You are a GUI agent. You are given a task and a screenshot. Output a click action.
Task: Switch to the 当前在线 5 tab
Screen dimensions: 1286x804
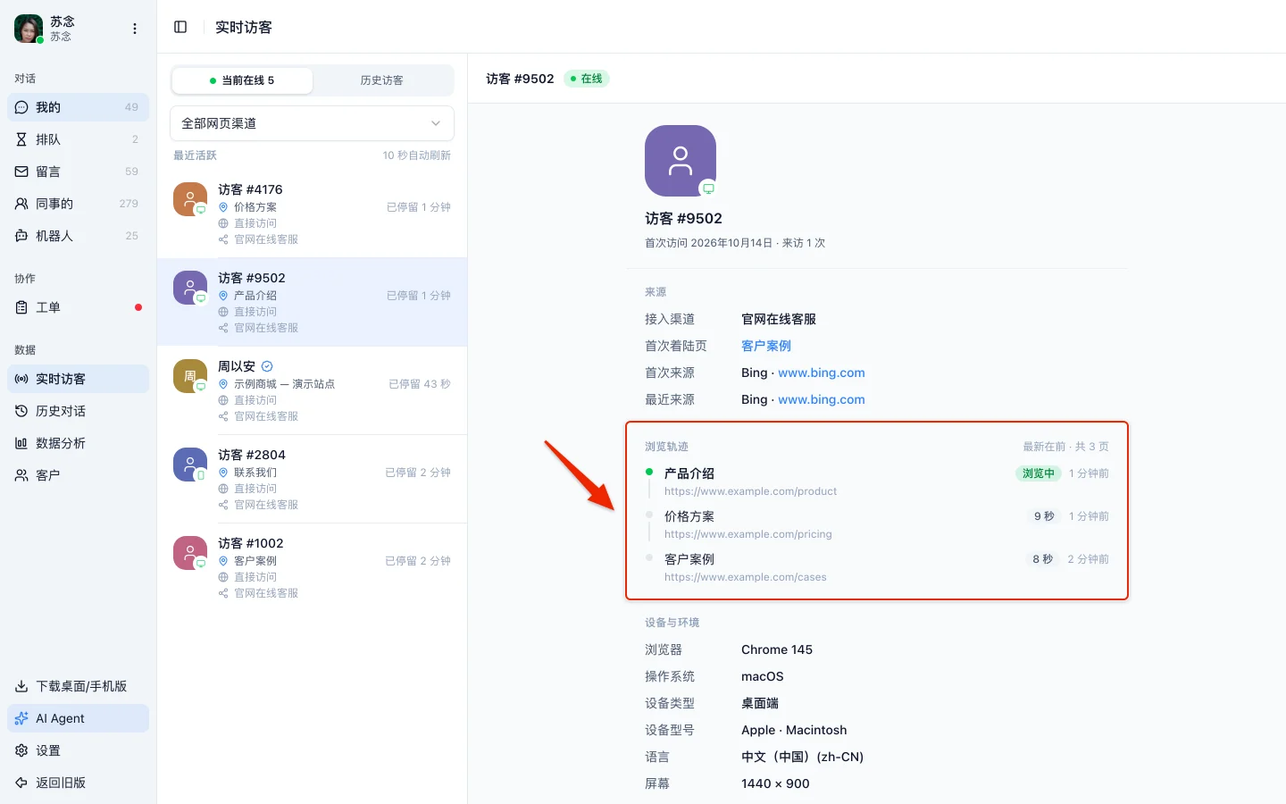(242, 80)
